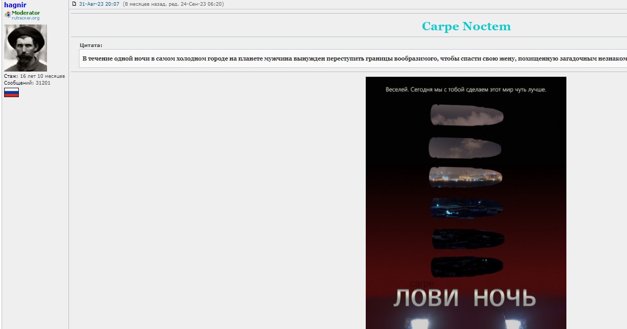Click the Russian flag icon
This screenshot has width=627, height=329.
11,92
